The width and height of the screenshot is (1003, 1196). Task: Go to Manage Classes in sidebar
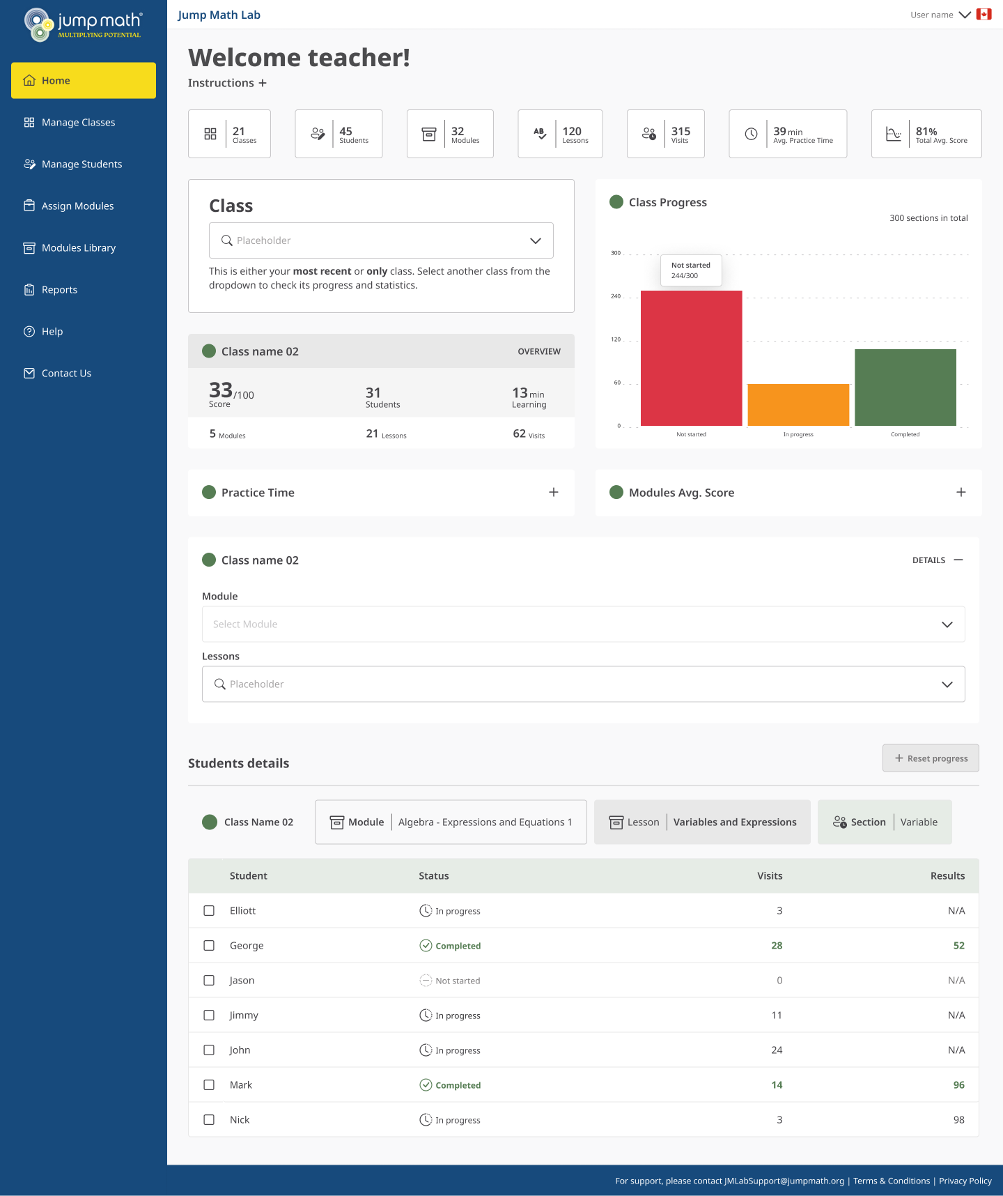78,123
